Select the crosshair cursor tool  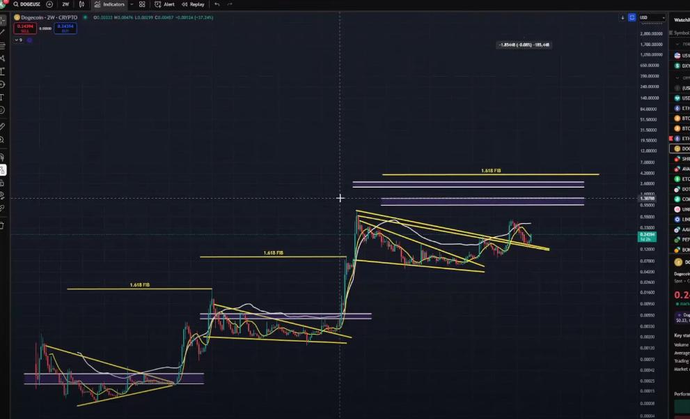coord(3,20)
